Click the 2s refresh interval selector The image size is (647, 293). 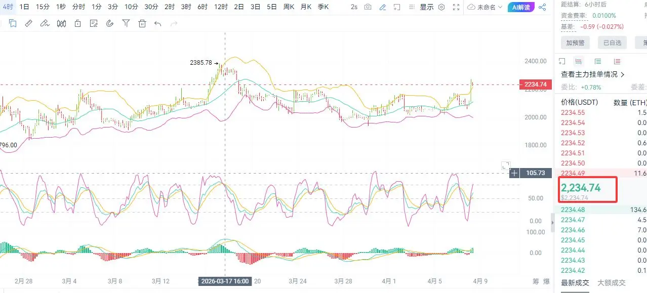(x=354, y=7)
